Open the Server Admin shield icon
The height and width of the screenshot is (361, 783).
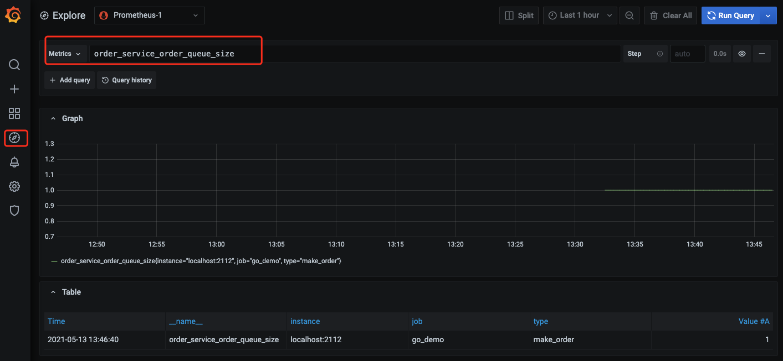14,211
